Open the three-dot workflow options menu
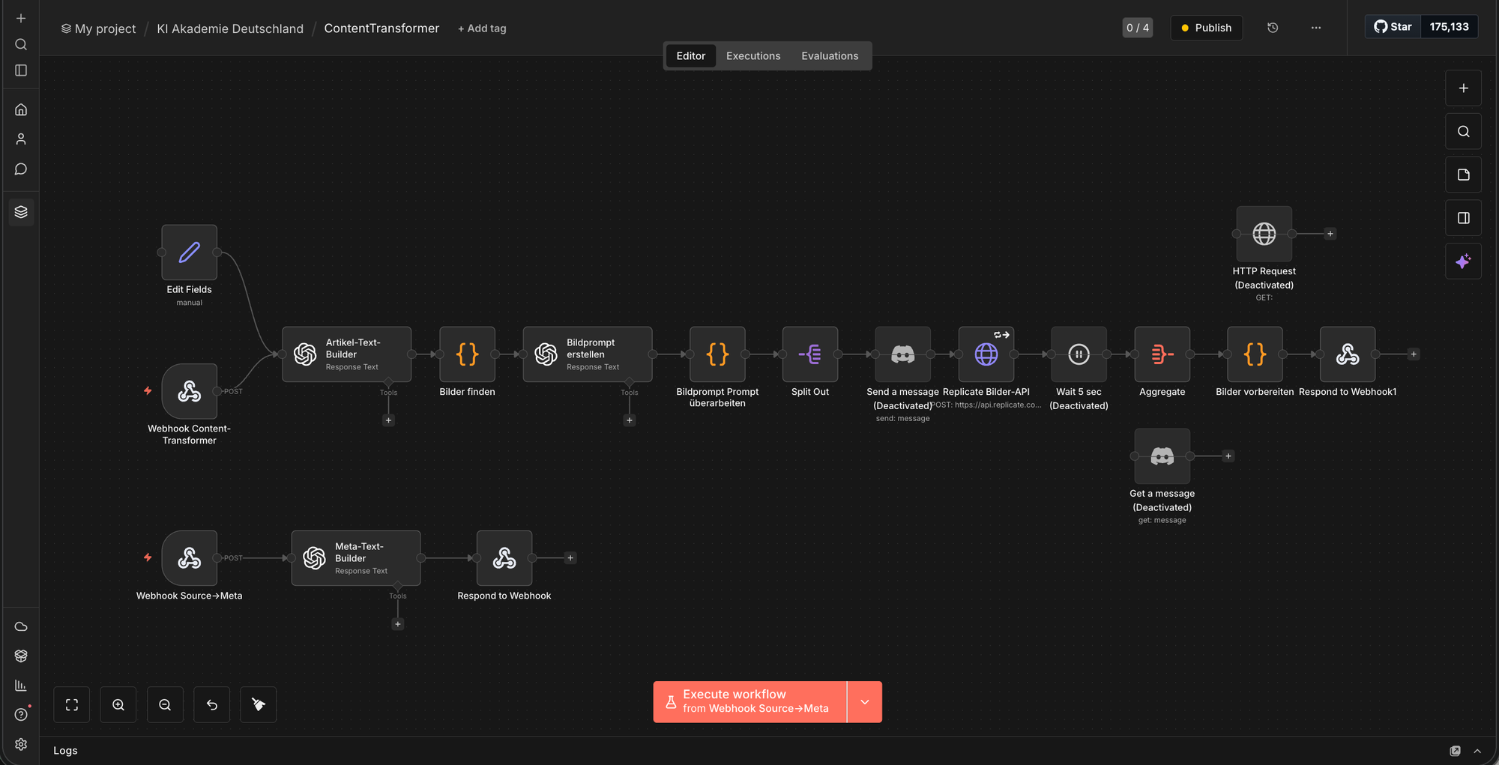The image size is (1499, 765). (x=1316, y=28)
